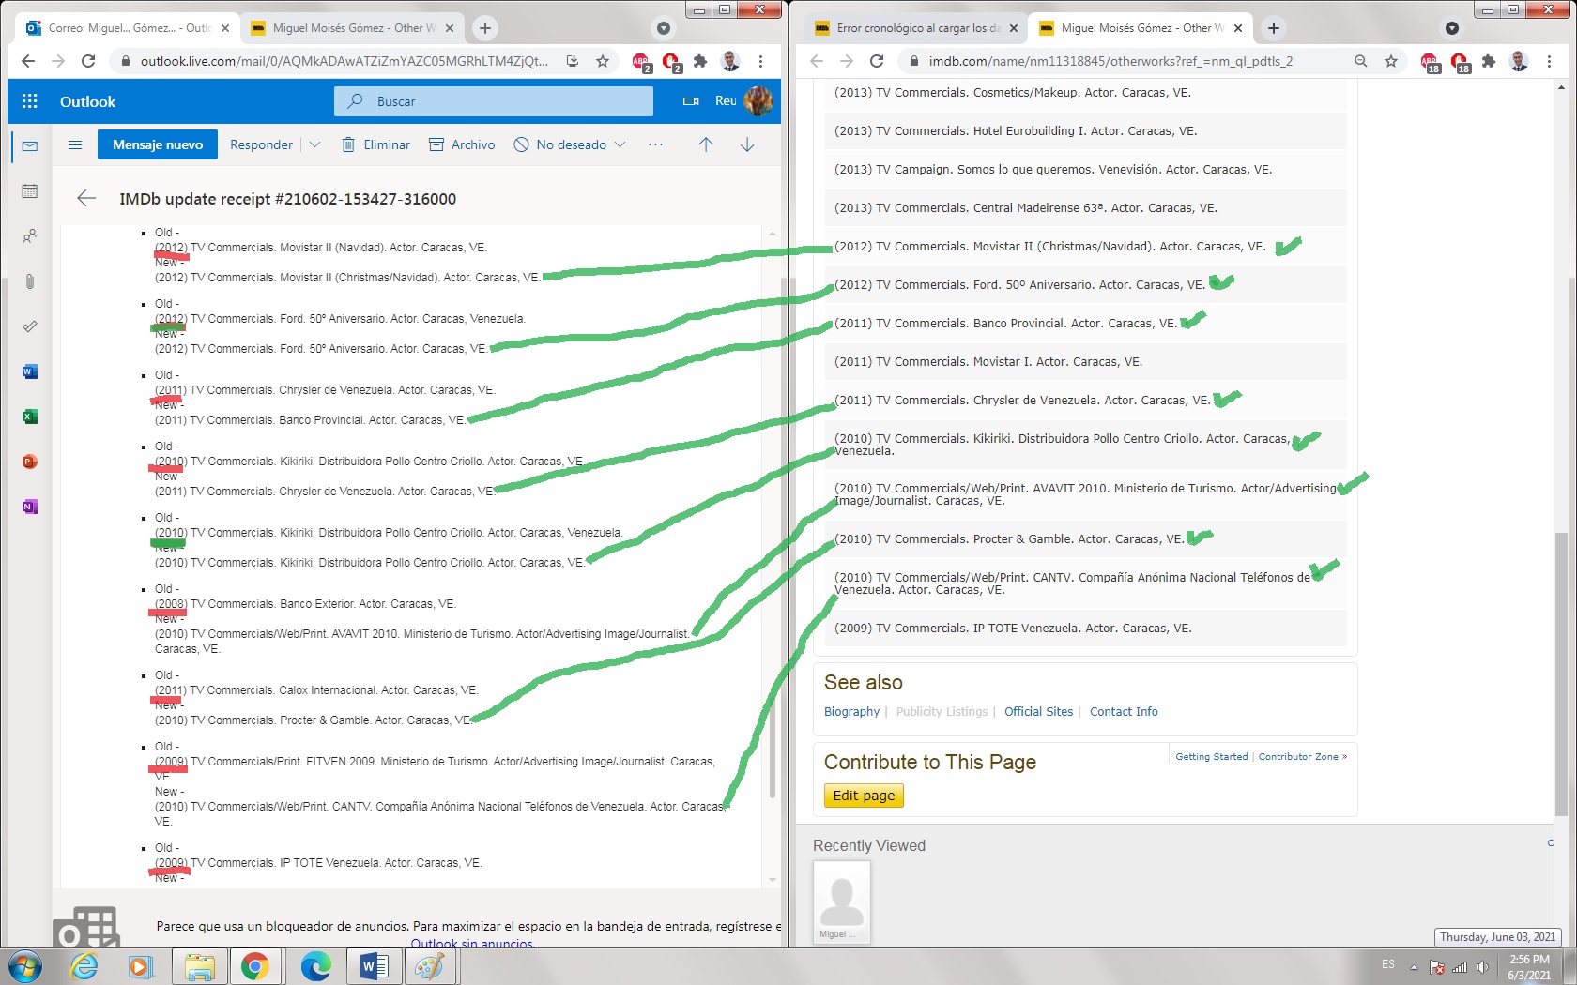
Task: Toggle the Outlook navigation pane hamburger
Action: click(75, 144)
